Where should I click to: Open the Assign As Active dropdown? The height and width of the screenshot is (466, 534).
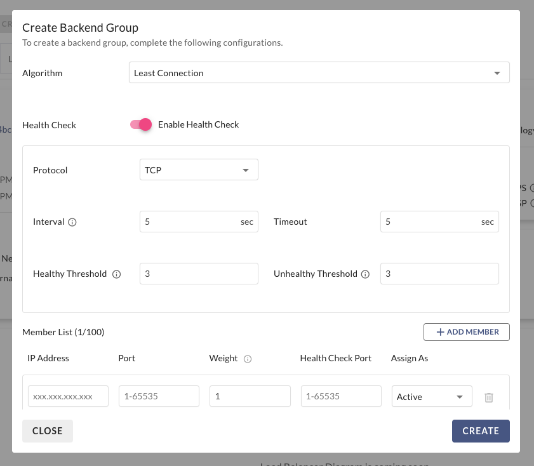[431, 397]
